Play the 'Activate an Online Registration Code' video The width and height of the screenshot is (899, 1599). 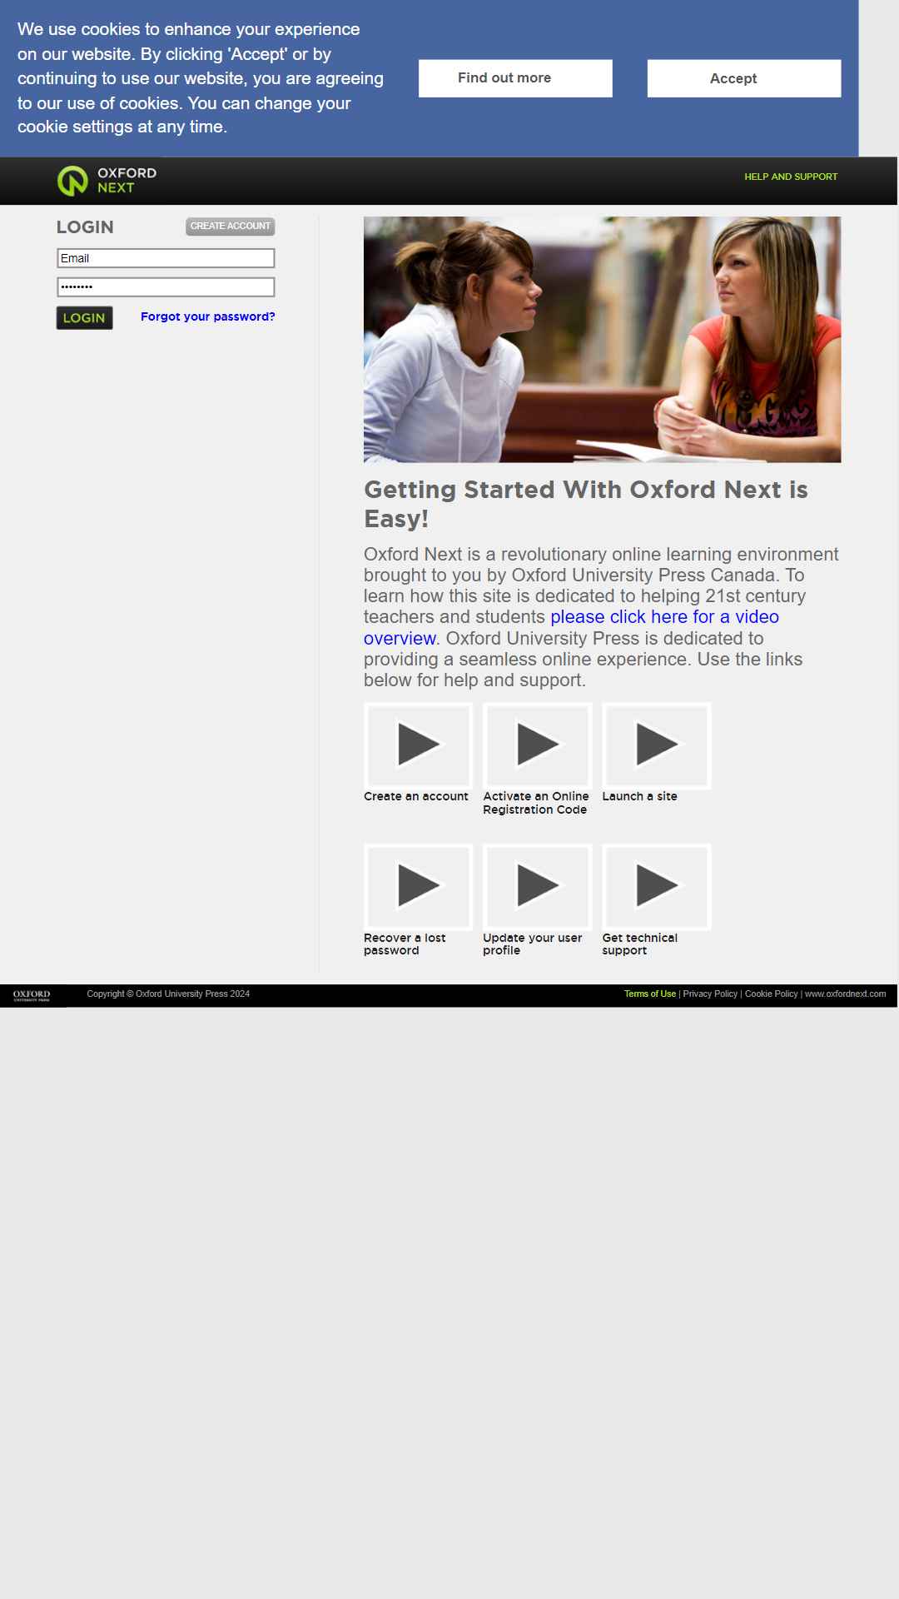coord(538,745)
